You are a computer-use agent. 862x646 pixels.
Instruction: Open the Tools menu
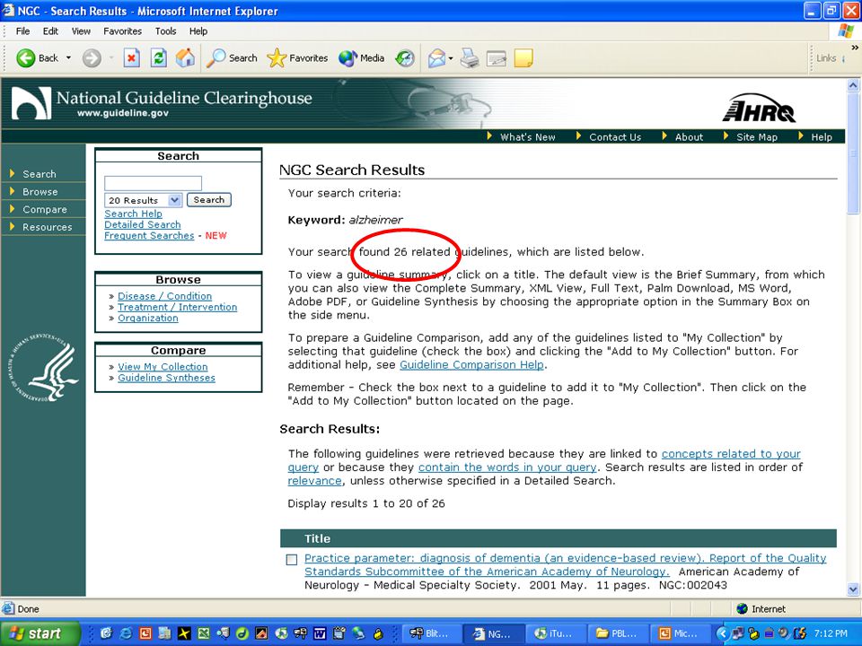click(x=165, y=31)
